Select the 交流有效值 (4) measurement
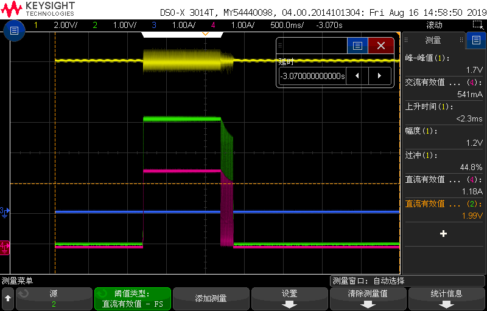The width and height of the screenshot is (487, 311). pos(444,88)
